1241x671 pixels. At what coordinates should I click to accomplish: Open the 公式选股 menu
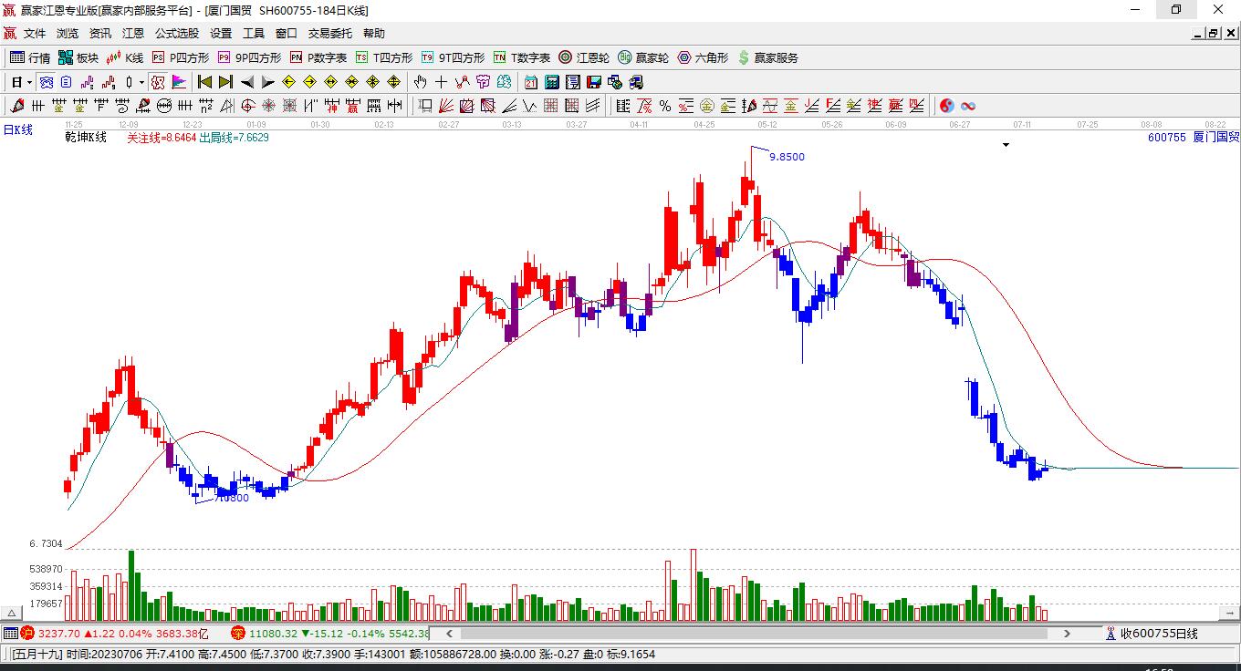pos(177,34)
